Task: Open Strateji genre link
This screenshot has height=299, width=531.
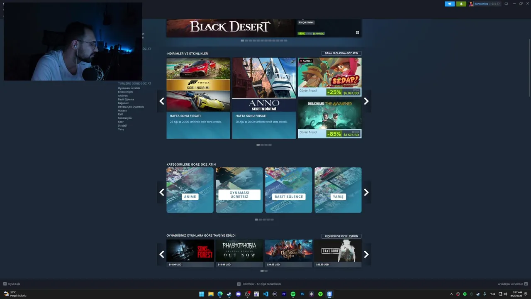Action: [x=122, y=125]
